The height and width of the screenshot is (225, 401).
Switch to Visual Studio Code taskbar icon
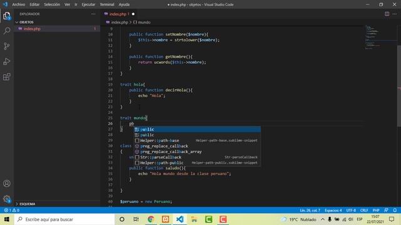[x=180, y=219]
